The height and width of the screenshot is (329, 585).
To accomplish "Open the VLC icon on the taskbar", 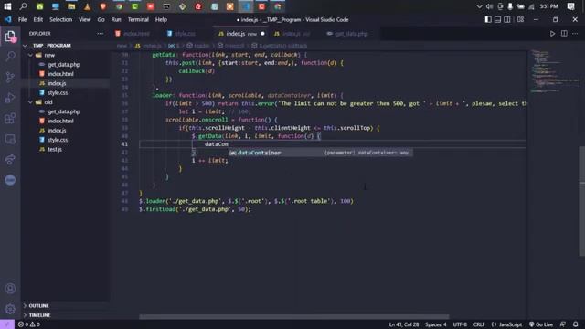I will pyautogui.click(x=87, y=6).
